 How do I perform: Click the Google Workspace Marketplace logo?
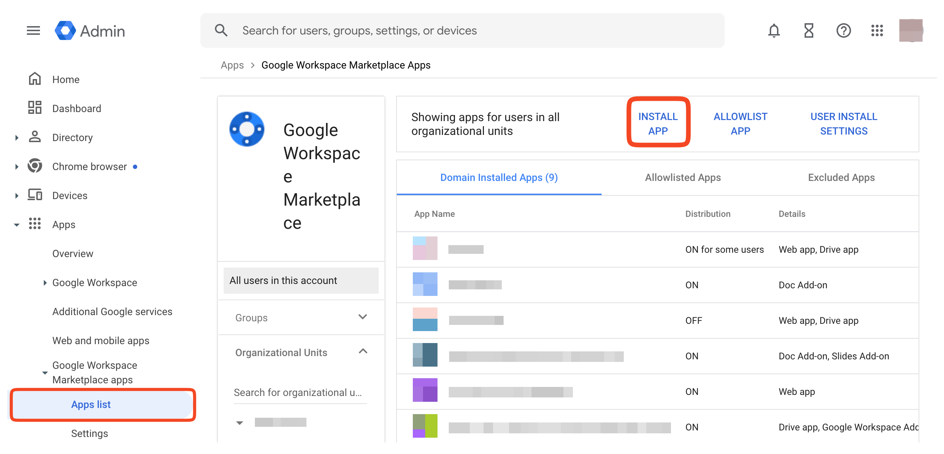pos(247,129)
